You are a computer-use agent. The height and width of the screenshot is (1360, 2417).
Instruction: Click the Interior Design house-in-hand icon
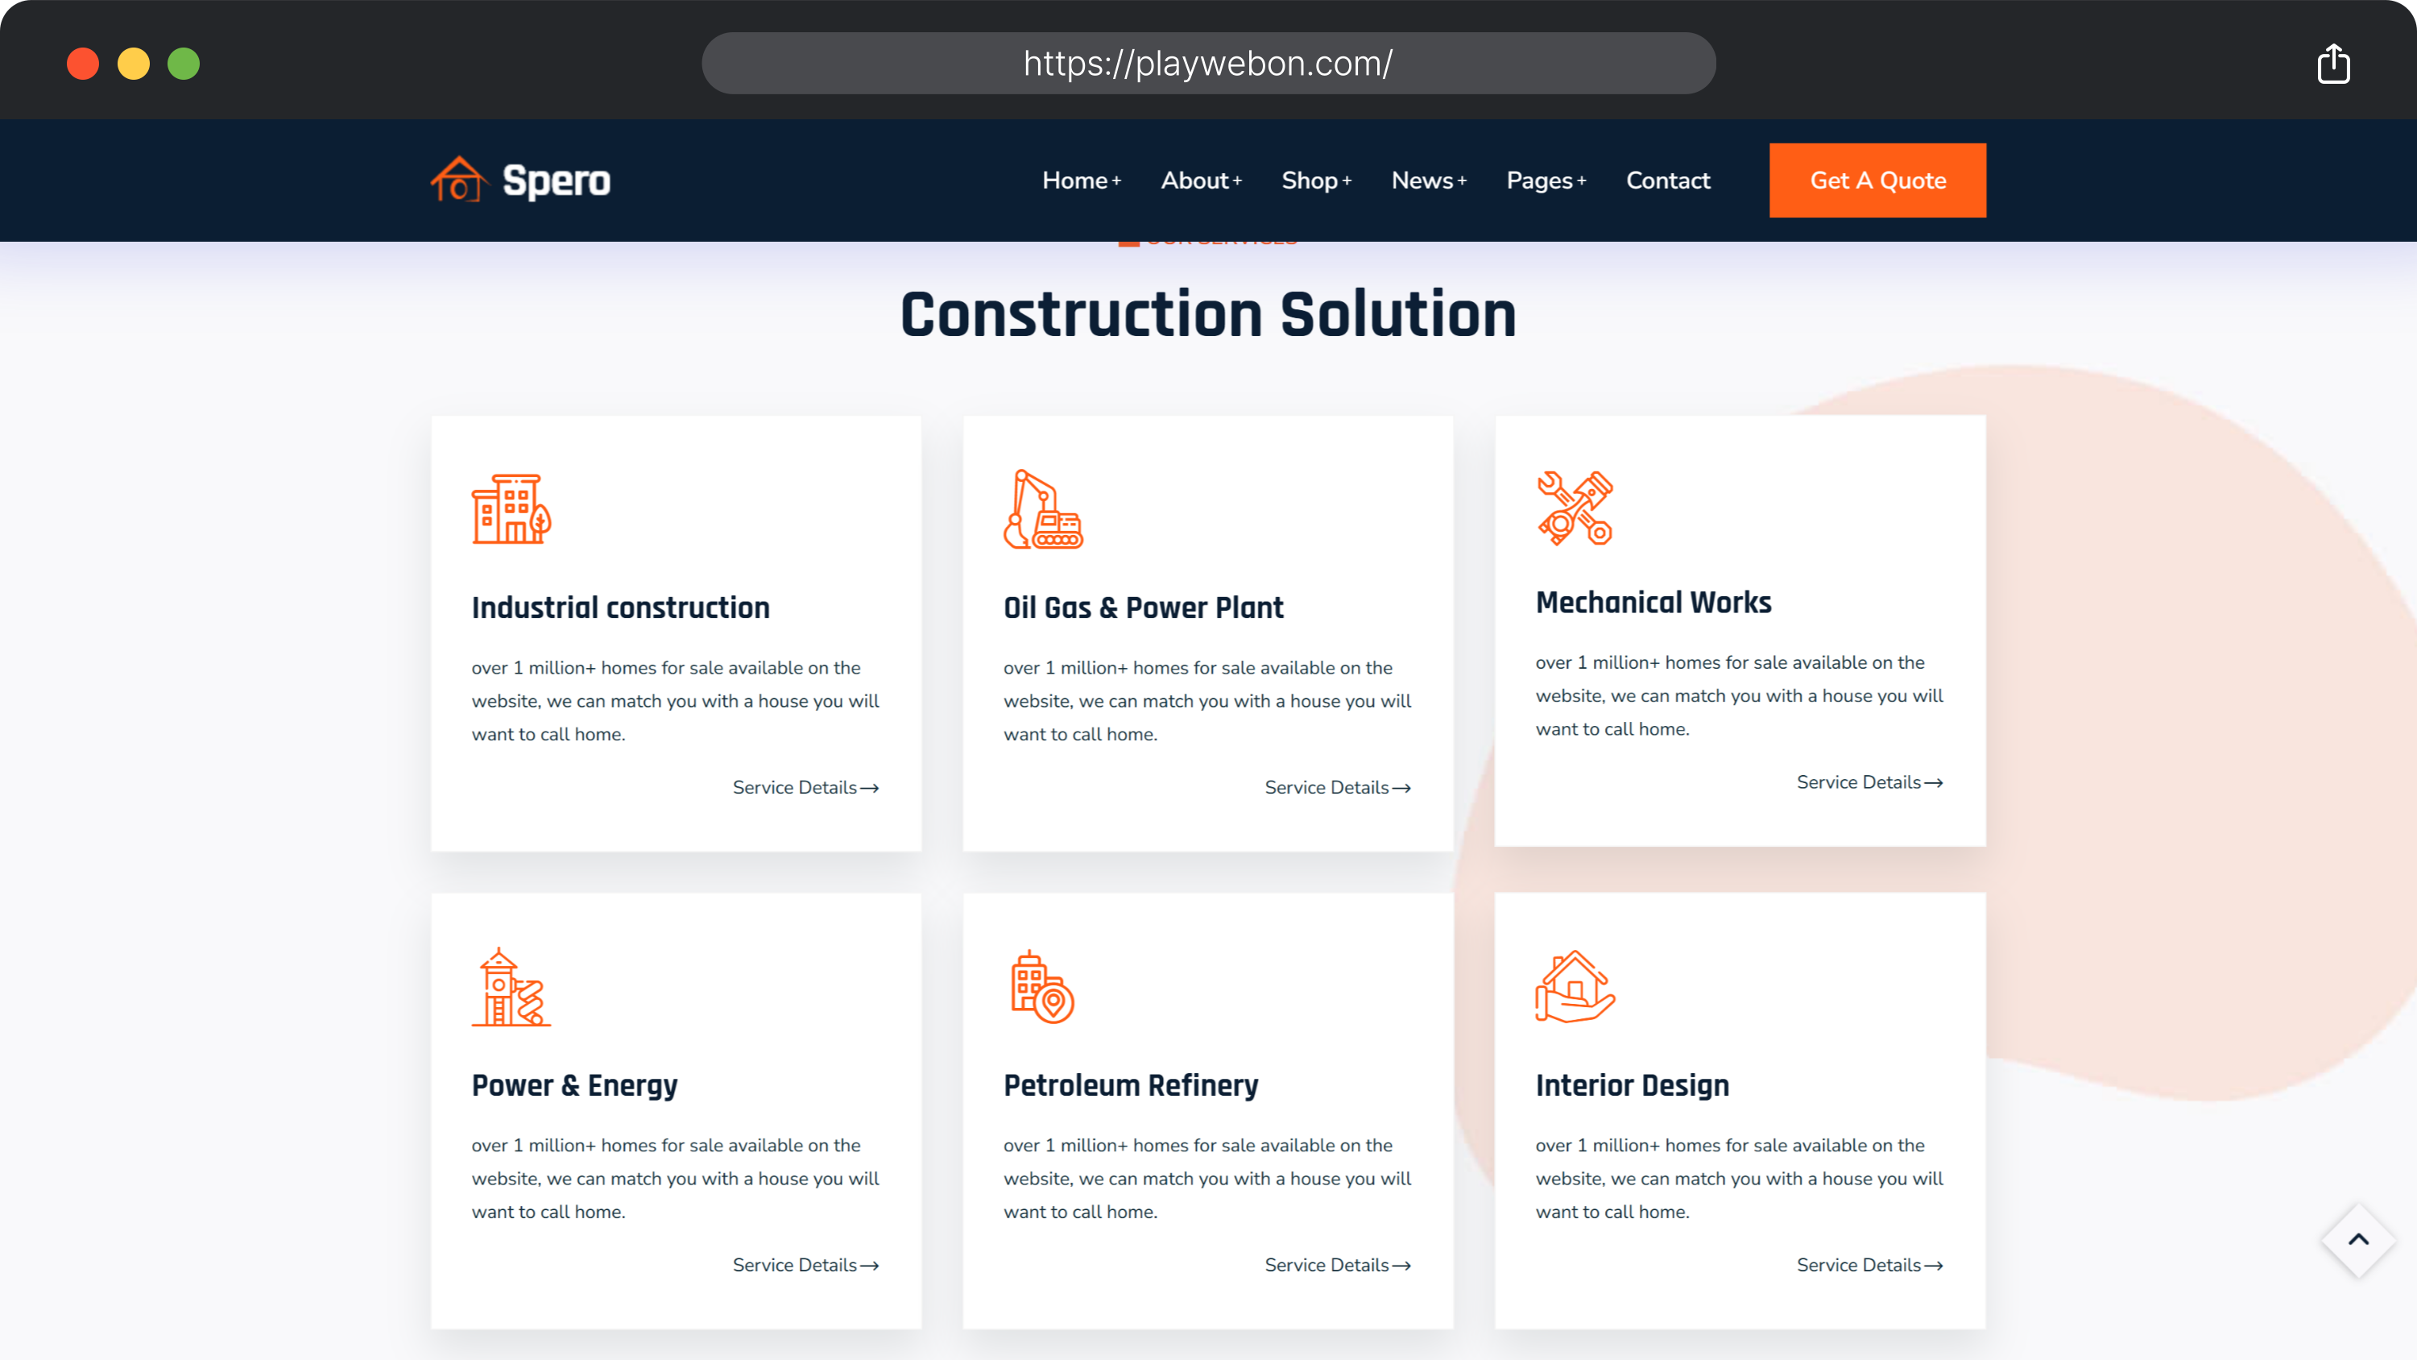[x=1575, y=988]
